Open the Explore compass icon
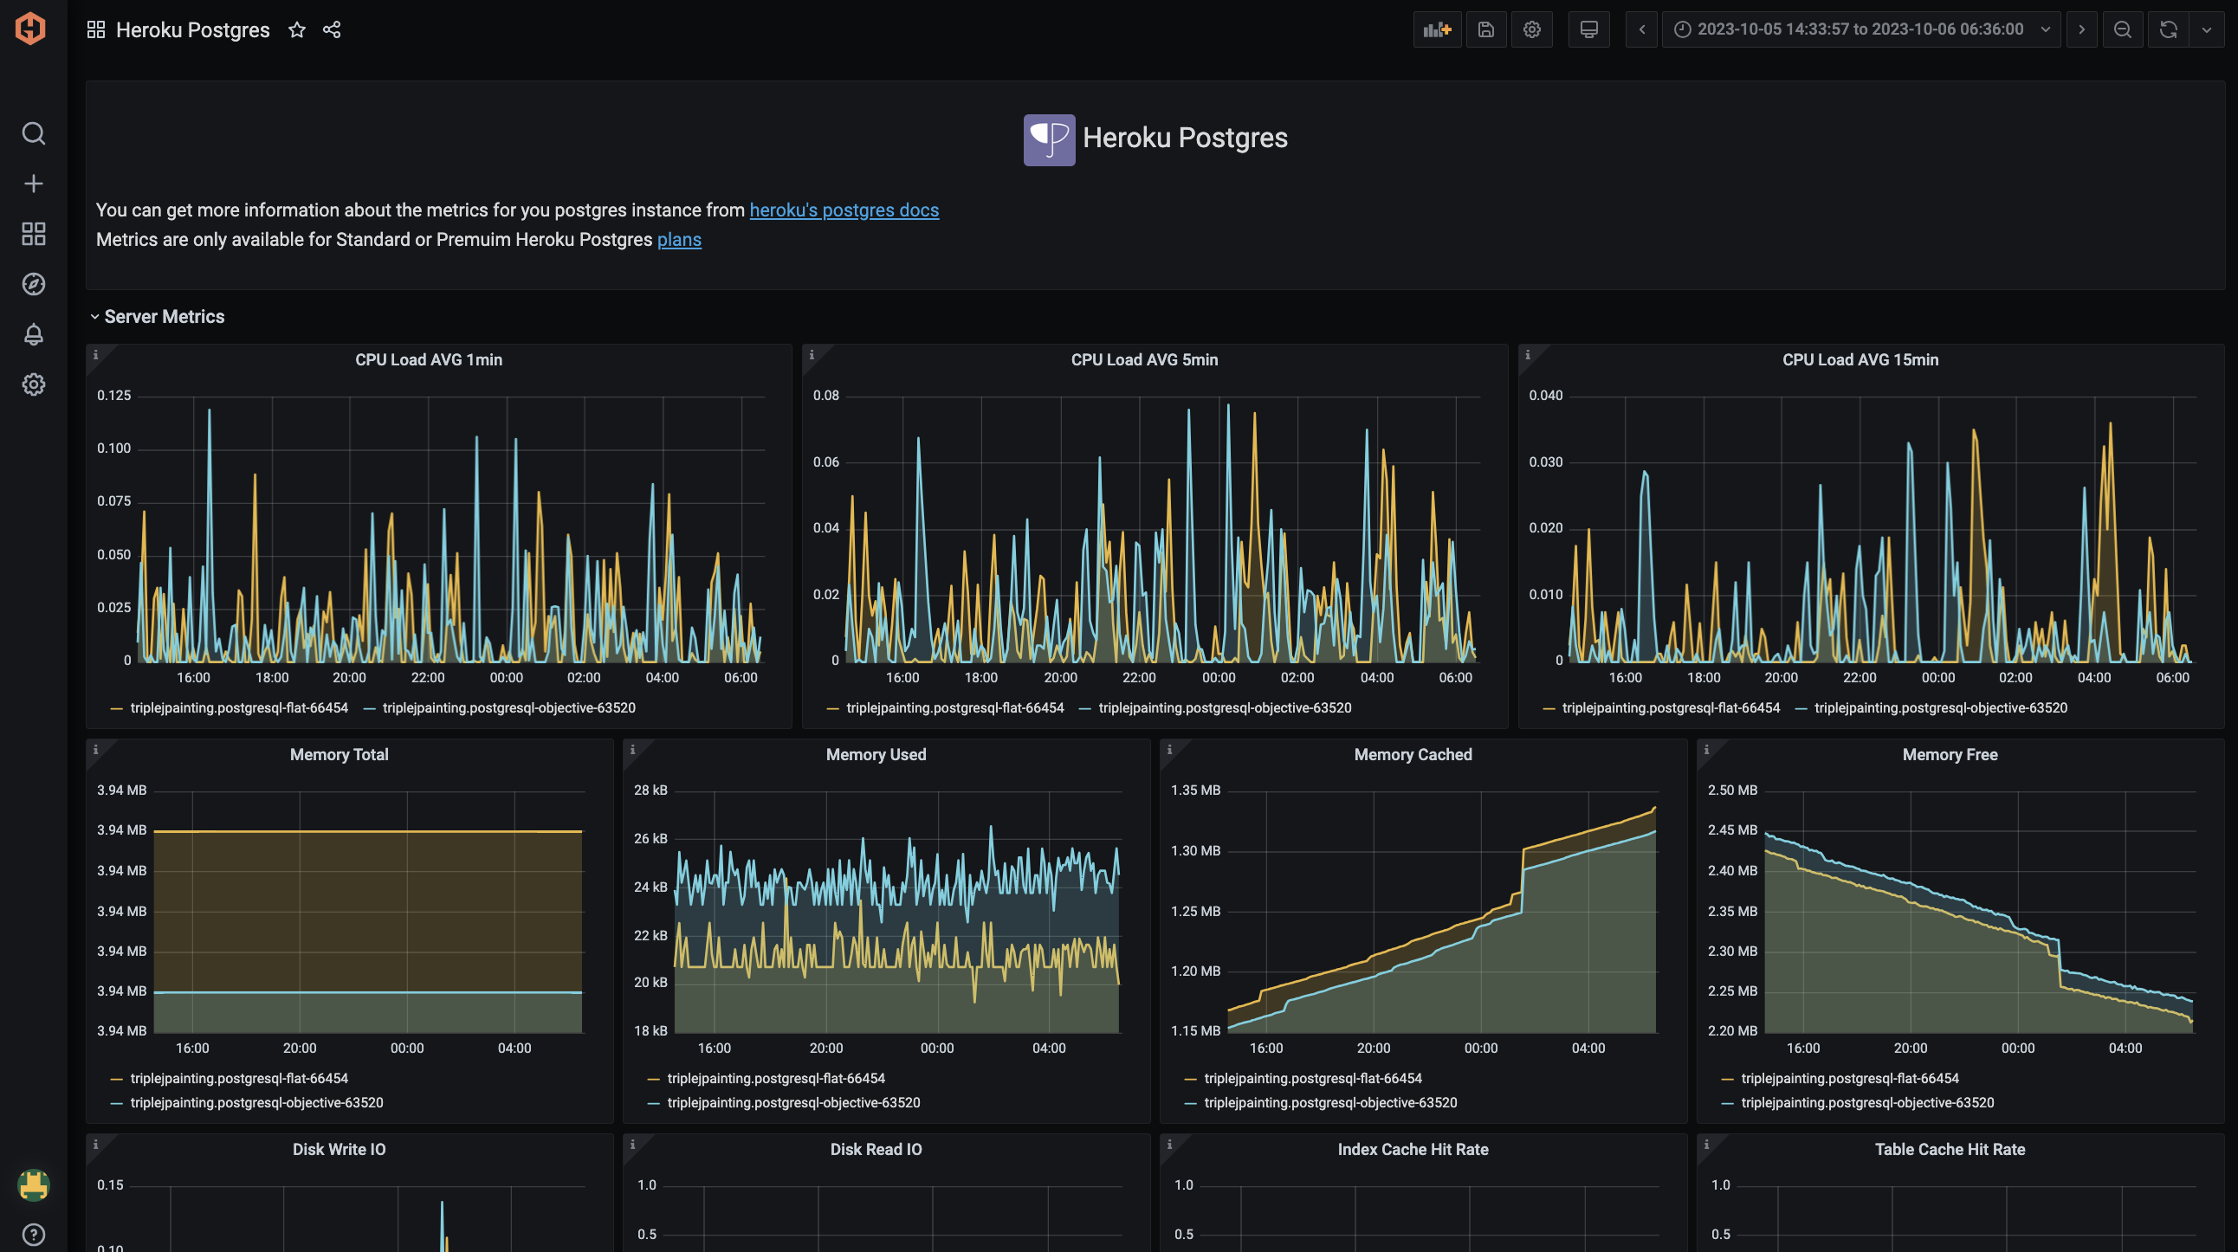 coord(33,284)
